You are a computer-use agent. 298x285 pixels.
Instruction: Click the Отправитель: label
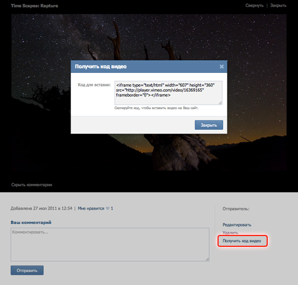pyautogui.click(x=236, y=209)
